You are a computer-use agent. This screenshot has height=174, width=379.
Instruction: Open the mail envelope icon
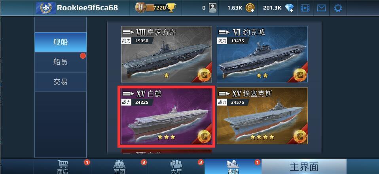(321, 8)
